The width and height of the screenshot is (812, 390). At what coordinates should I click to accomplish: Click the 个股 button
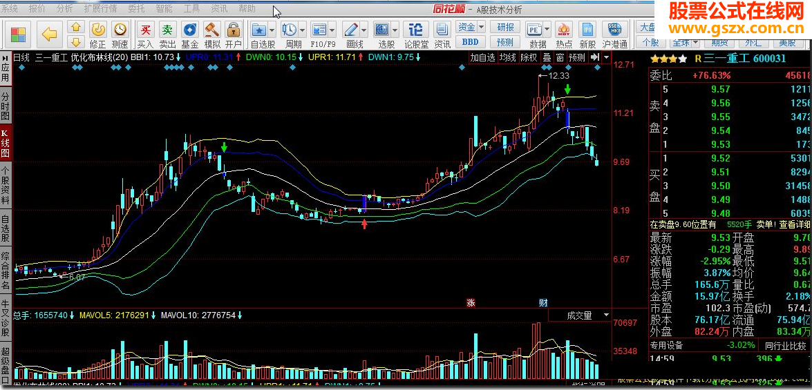tap(650, 42)
